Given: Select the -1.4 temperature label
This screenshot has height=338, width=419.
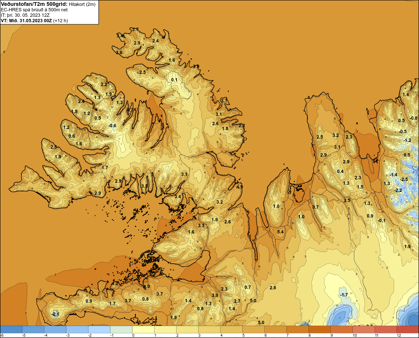Looking at the screenshot, I should (x=393, y=175).
